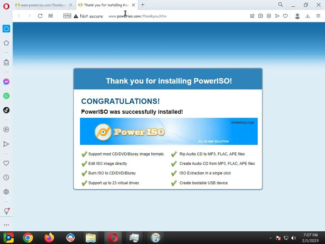This screenshot has height=244, width=325.
Task: Click 'PowerISO was successfully installed!' text
Action: coord(132,112)
